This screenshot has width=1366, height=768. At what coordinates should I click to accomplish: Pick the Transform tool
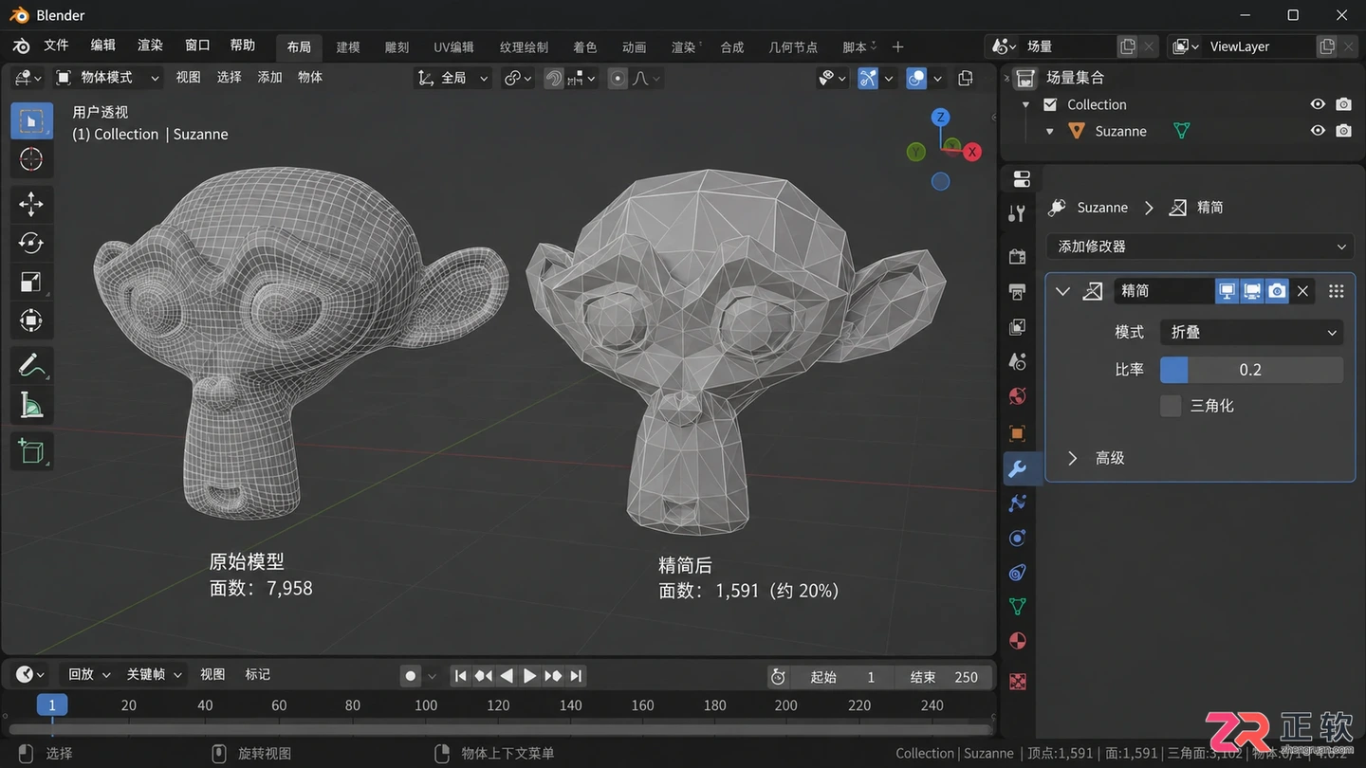(x=31, y=320)
